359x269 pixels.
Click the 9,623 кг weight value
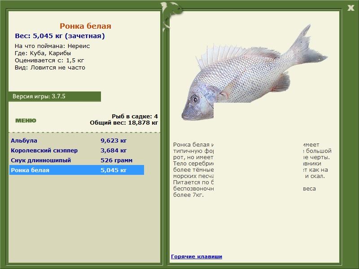[x=114, y=140]
